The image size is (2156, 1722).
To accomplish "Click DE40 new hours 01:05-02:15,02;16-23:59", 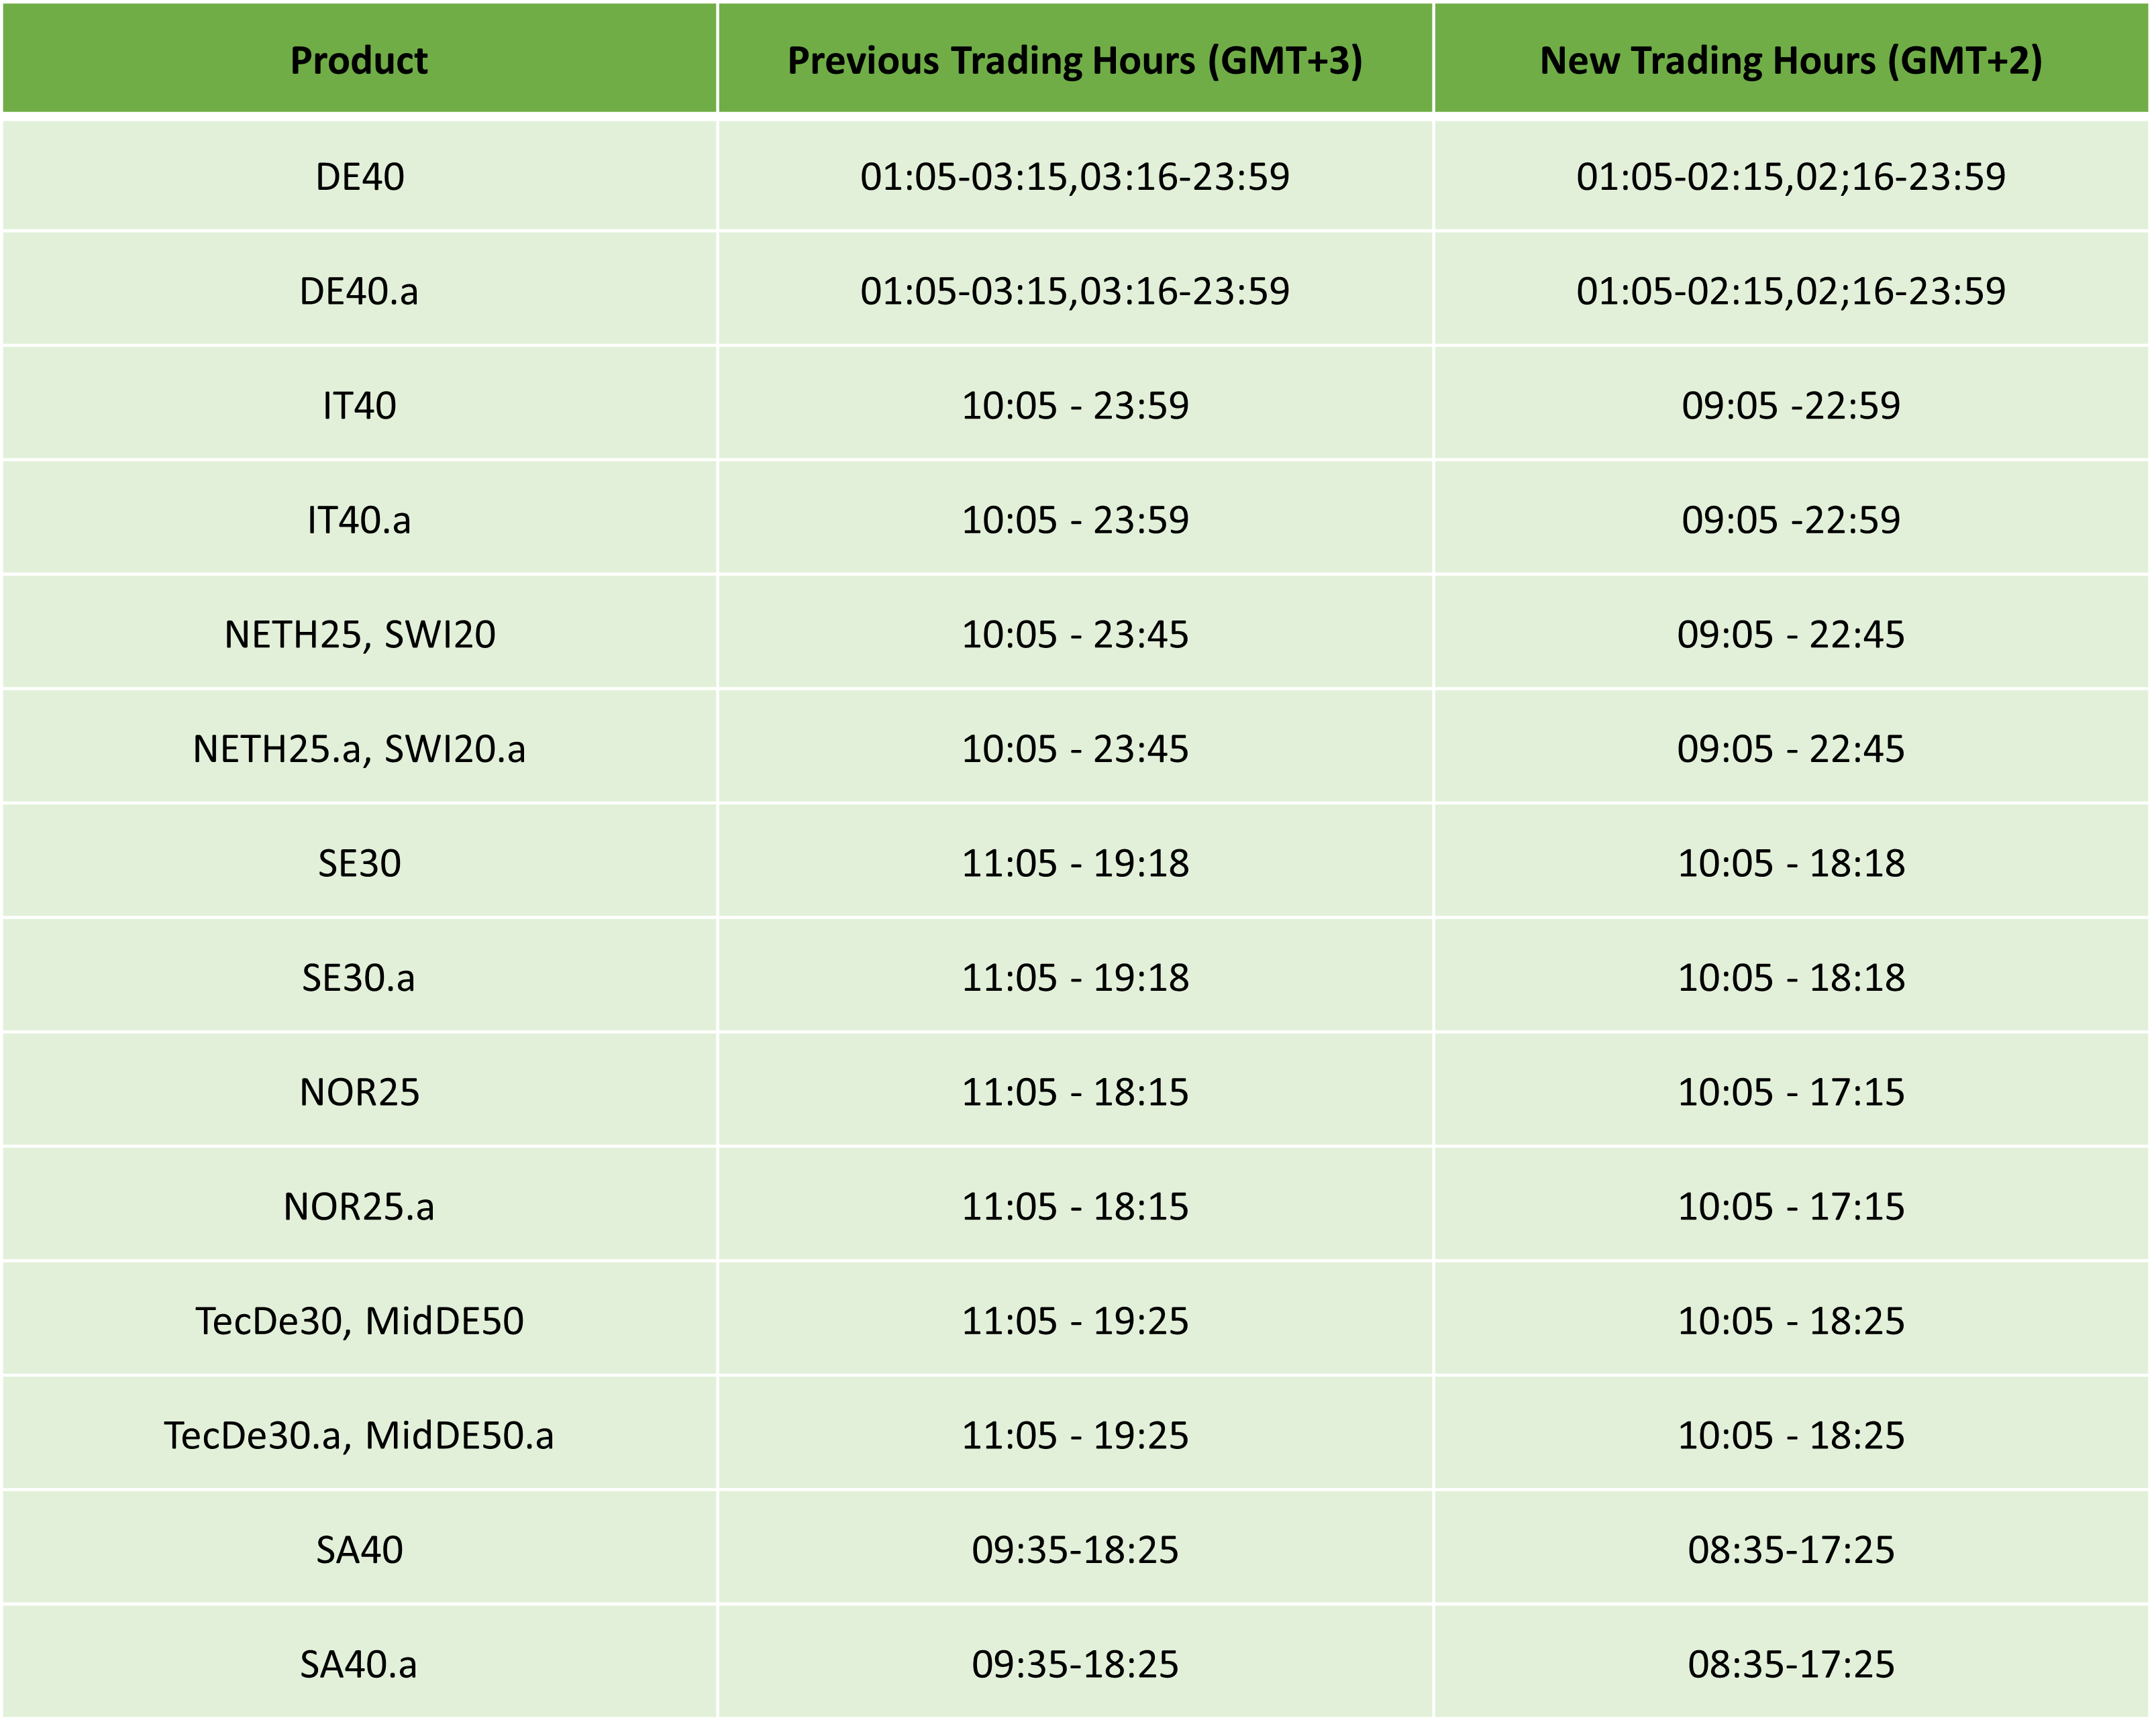I will coord(1791,177).
